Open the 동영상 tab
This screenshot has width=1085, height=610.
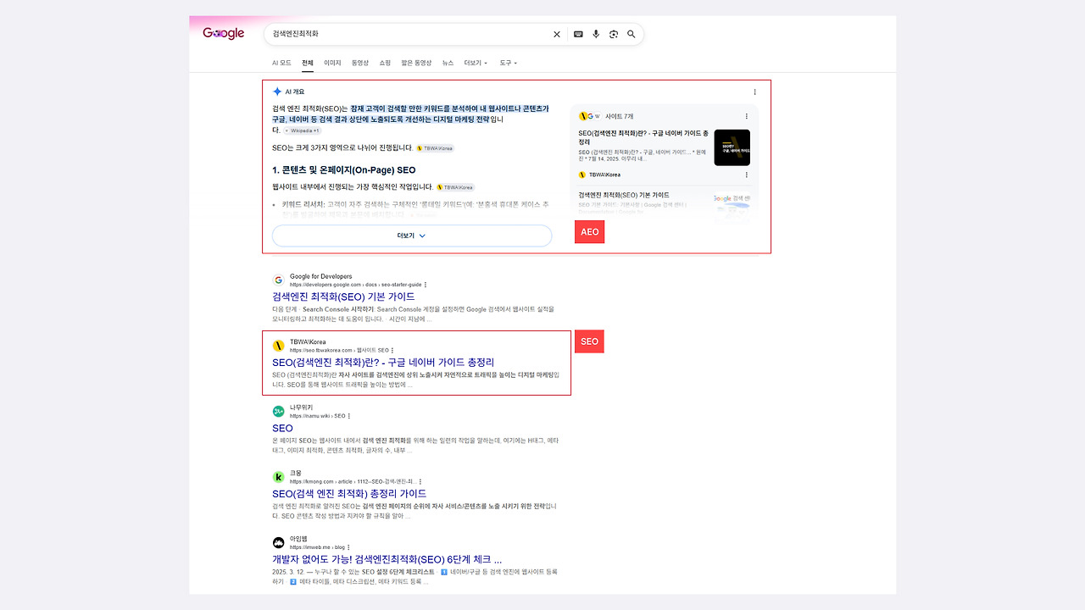click(x=360, y=63)
